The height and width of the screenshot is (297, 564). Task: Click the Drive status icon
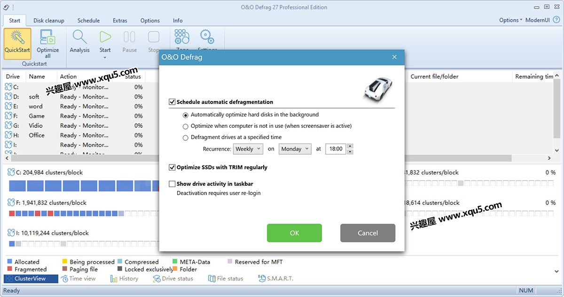pyautogui.click(x=157, y=279)
